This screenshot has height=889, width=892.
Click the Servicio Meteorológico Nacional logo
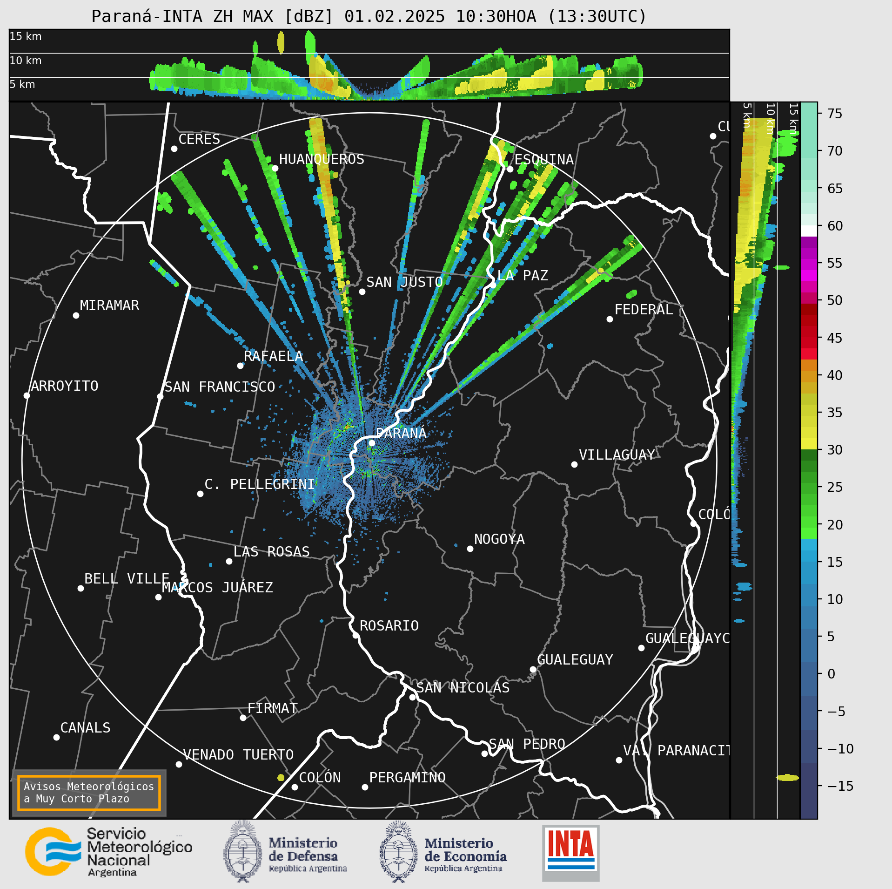point(108,852)
